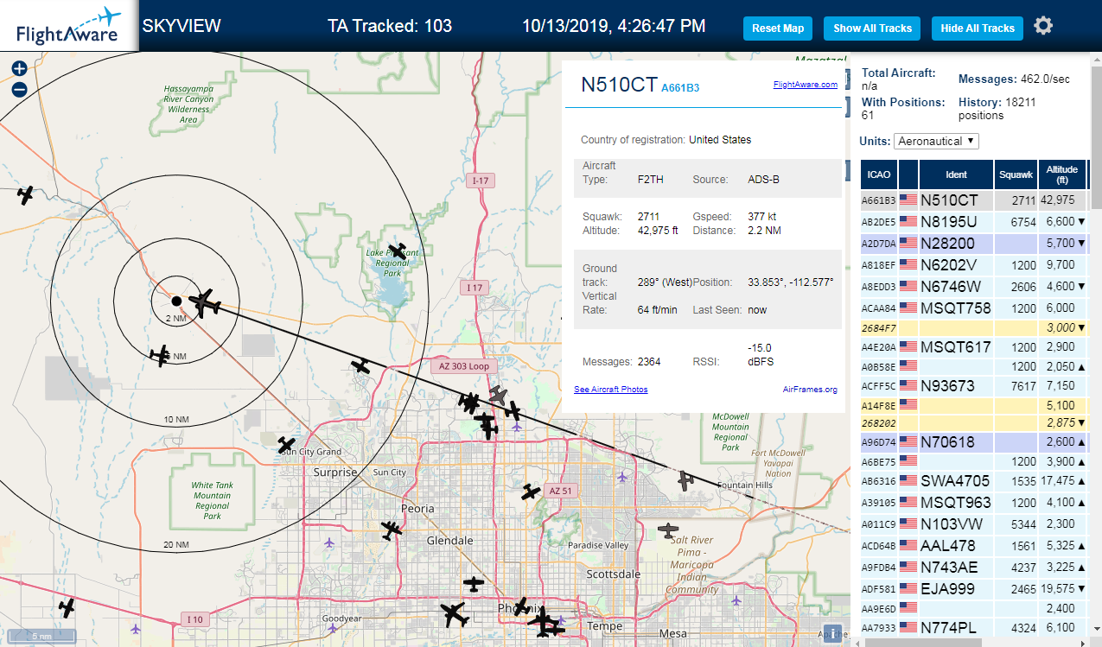Select the aircraft near the 5 NM ring label
This screenshot has width=1102, height=647.
160,354
